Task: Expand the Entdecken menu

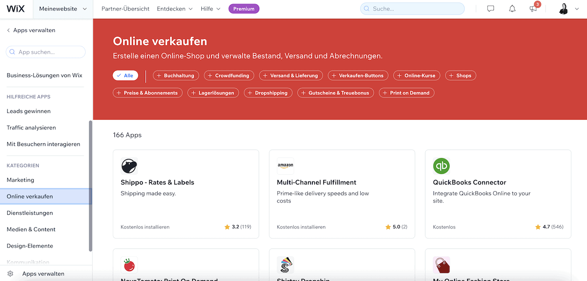Action: (175, 9)
